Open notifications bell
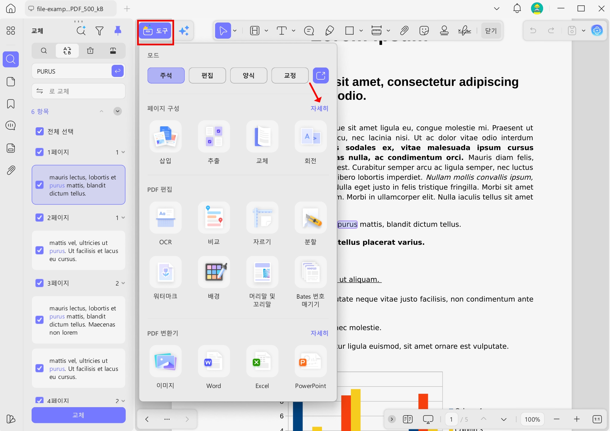 click(x=517, y=8)
